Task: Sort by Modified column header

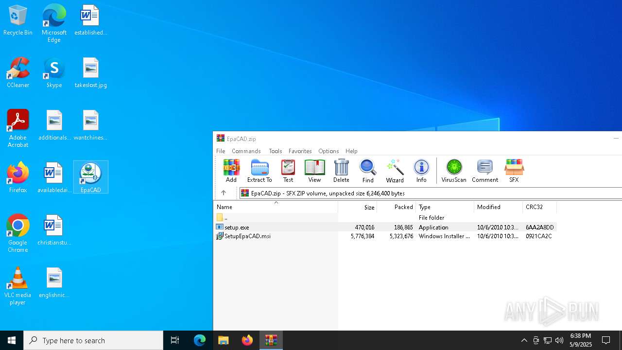Action: [499, 207]
